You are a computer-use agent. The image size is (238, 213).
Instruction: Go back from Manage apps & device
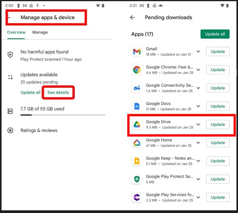[x=9, y=18]
